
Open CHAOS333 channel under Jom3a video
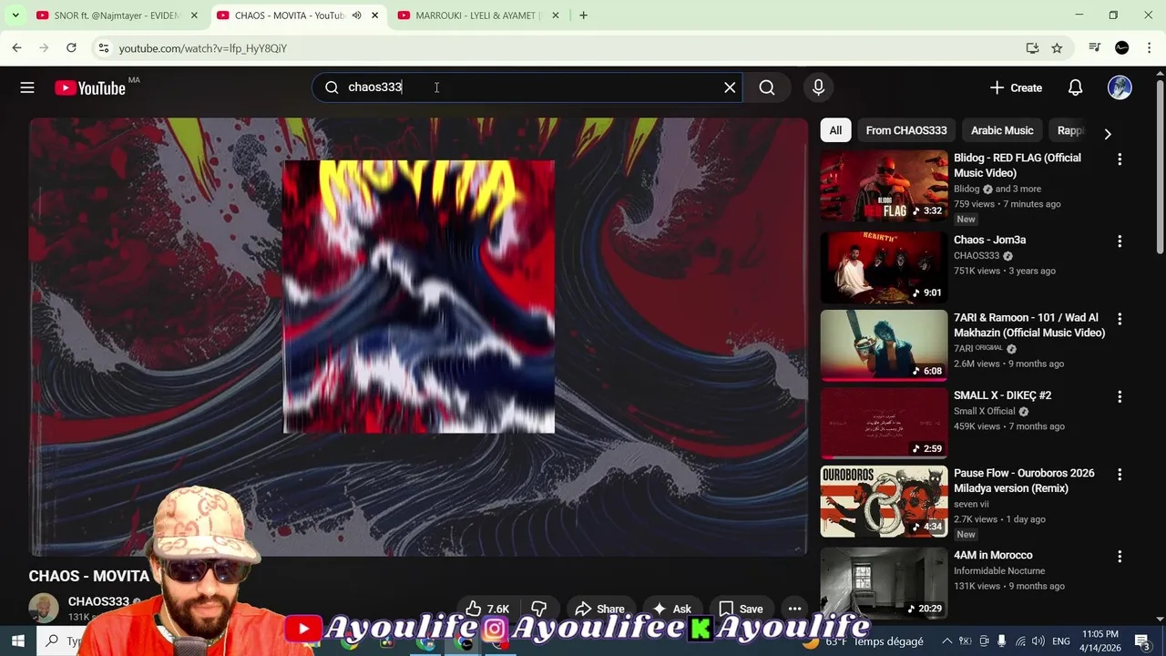(977, 256)
